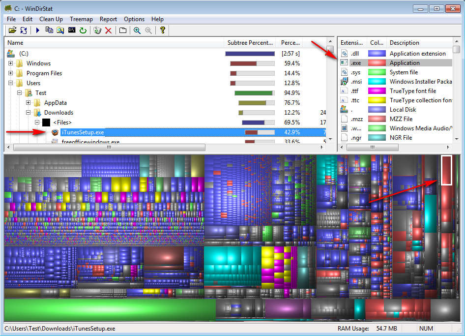Click the Delete to Recycle Bin icon
Image resolution: width=465 pixels, height=336 pixels.
(x=97, y=31)
